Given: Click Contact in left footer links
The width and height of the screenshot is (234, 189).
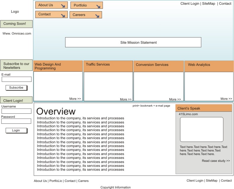Looking at the screenshot, I should tap(70, 181).
